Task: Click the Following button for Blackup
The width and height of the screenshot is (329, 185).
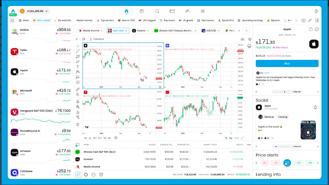Action: pos(282,117)
